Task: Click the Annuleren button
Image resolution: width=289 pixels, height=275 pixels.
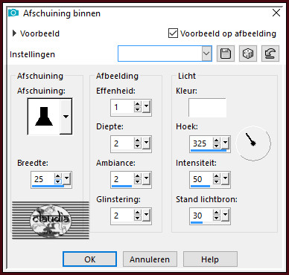Action: pyautogui.click(x=150, y=259)
